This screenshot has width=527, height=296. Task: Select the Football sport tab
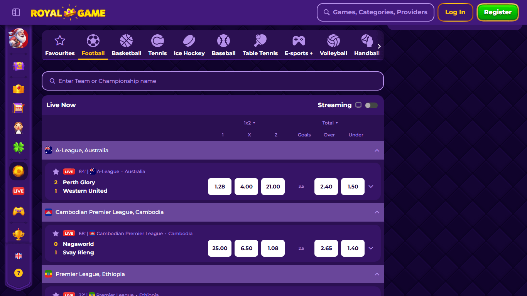(93, 45)
